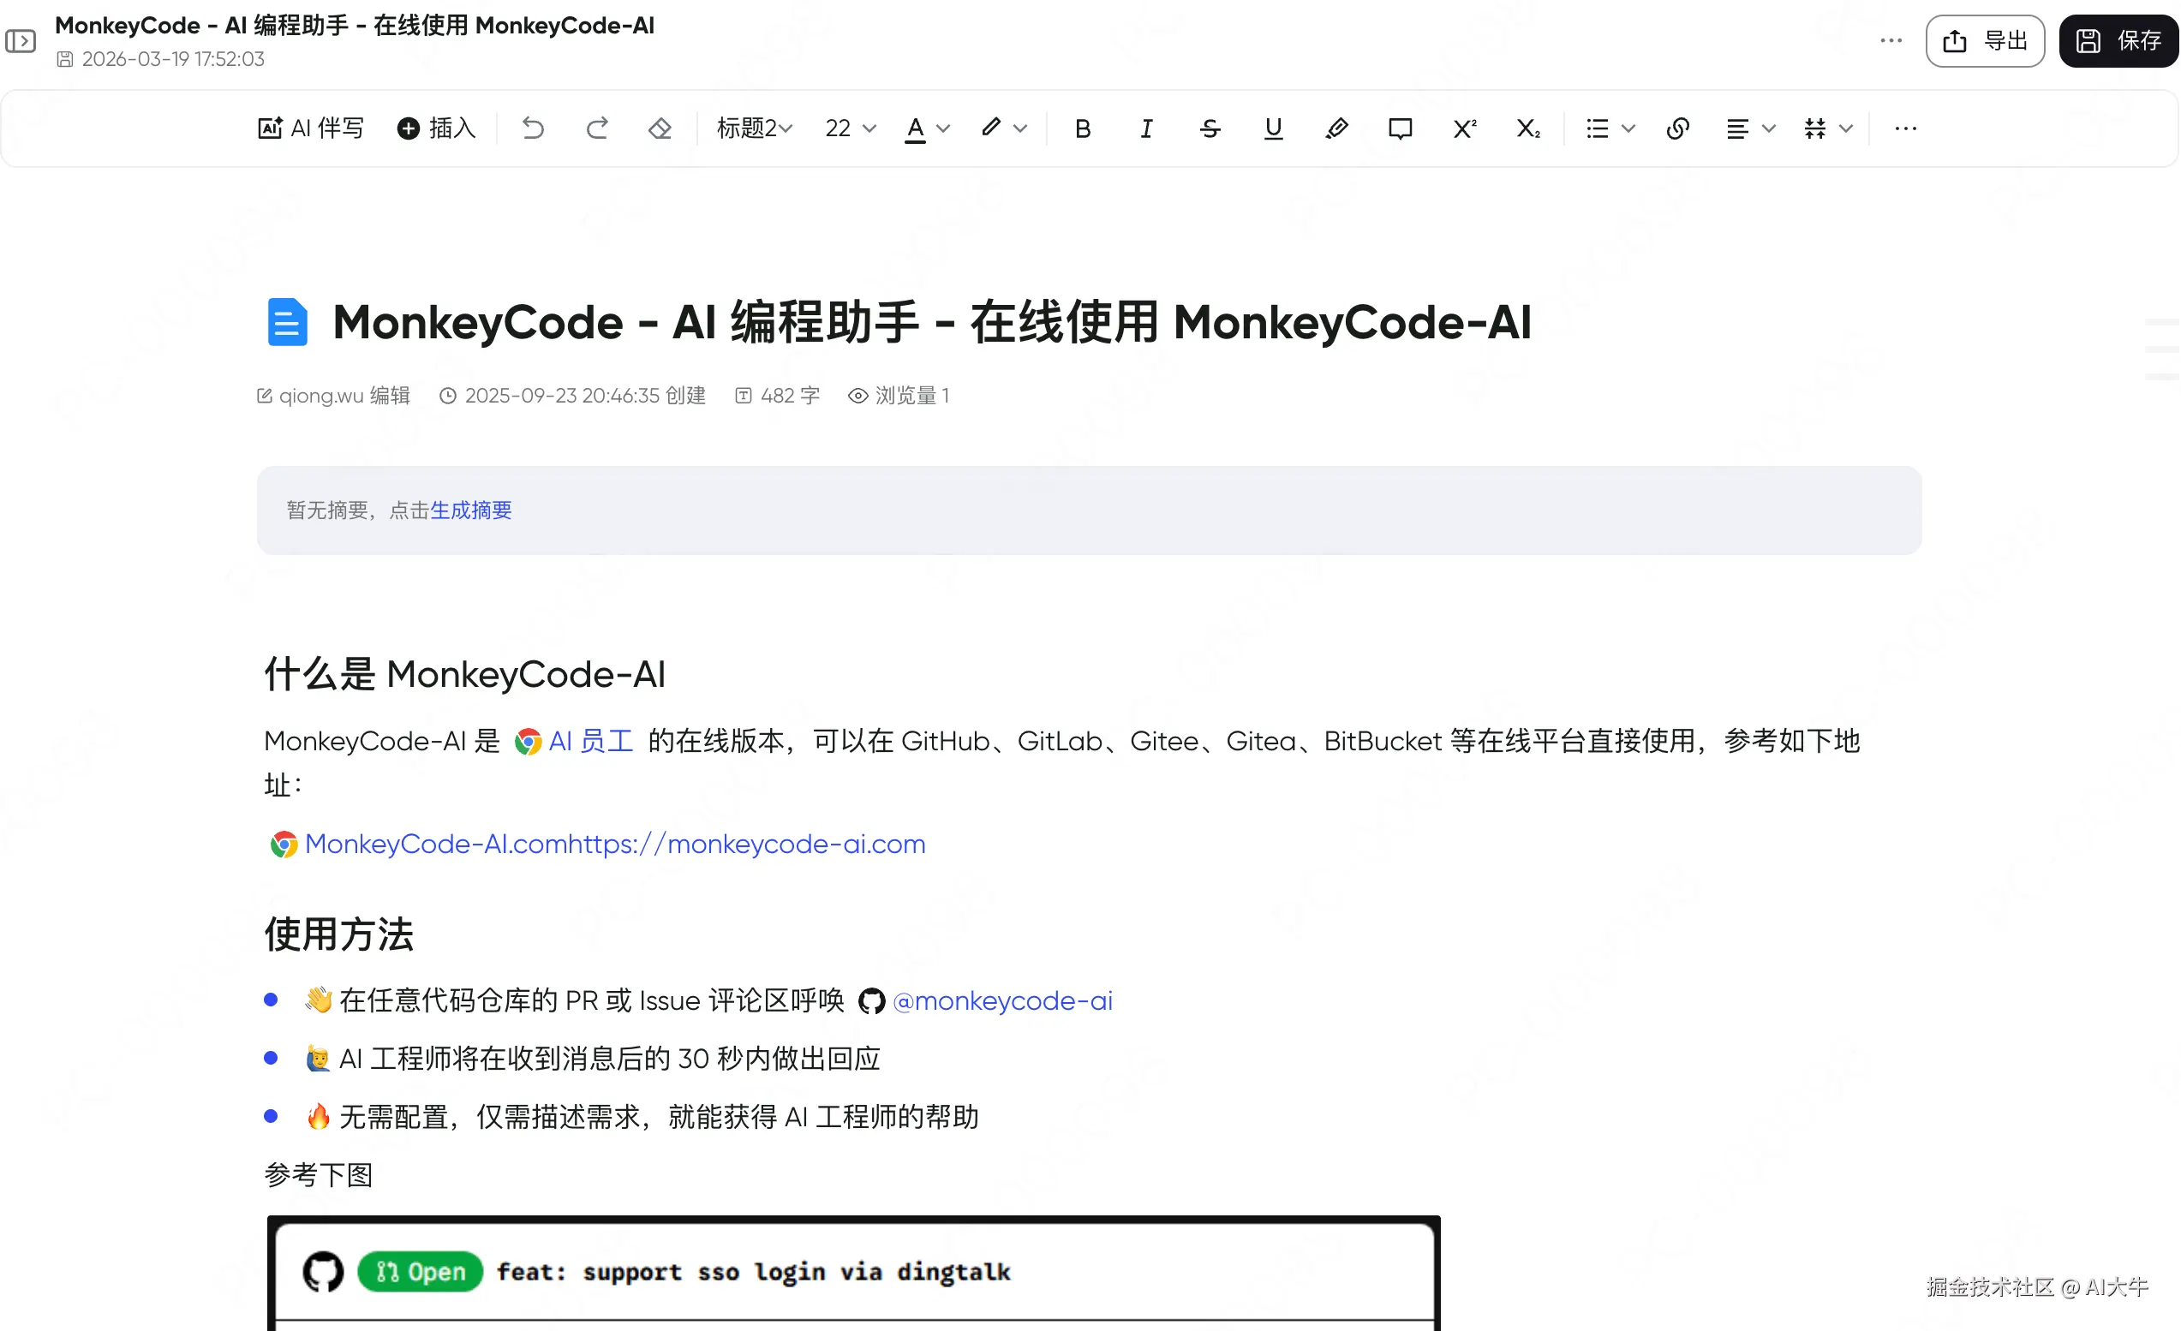
Task: Open the 标题2 heading style dropdown
Action: pos(754,128)
